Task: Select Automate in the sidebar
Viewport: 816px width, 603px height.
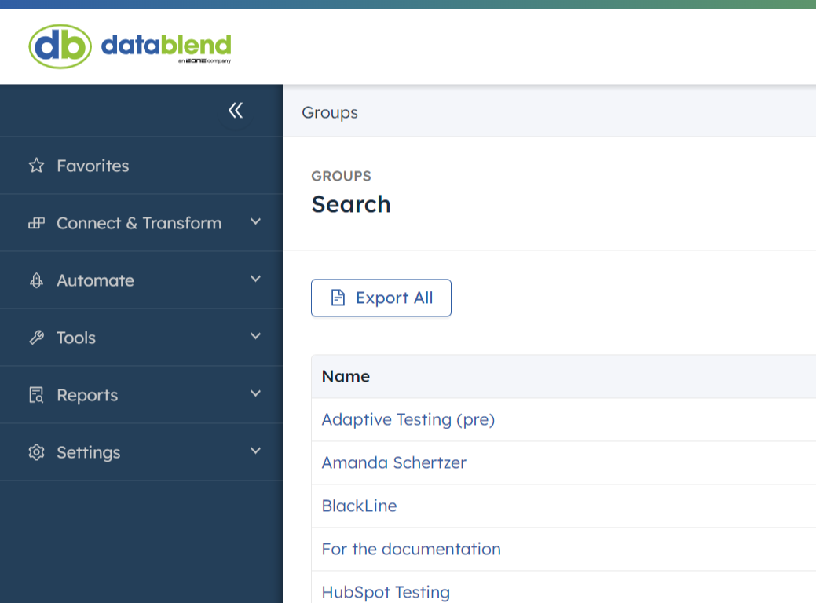Action: tap(141, 280)
